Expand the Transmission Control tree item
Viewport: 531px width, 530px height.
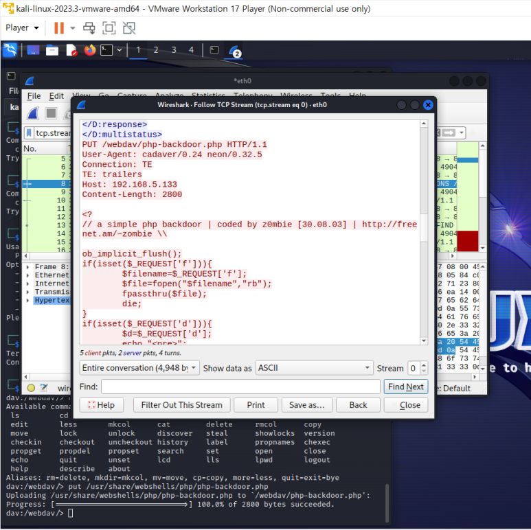(27, 292)
